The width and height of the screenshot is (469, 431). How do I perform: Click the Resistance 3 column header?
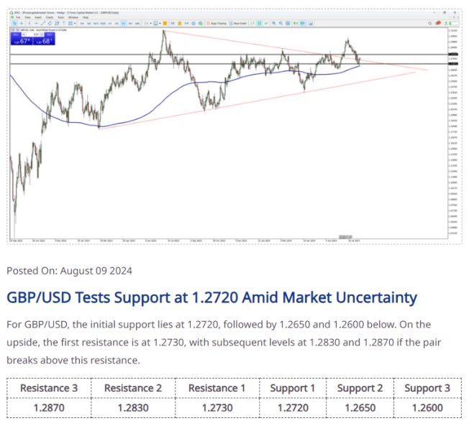pyautogui.click(x=49, y=388)
